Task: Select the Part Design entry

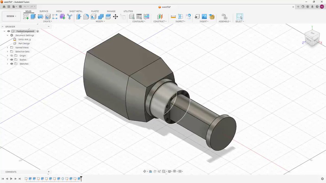Action: coord(24,43)
